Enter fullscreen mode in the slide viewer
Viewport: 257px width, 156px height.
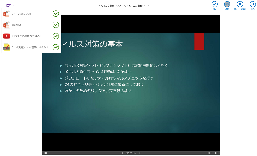(216, 153)
